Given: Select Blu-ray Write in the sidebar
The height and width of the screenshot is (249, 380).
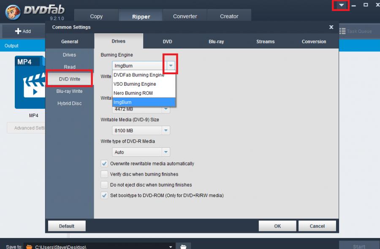Looking at the screenshot, I should tap(70, 91).
